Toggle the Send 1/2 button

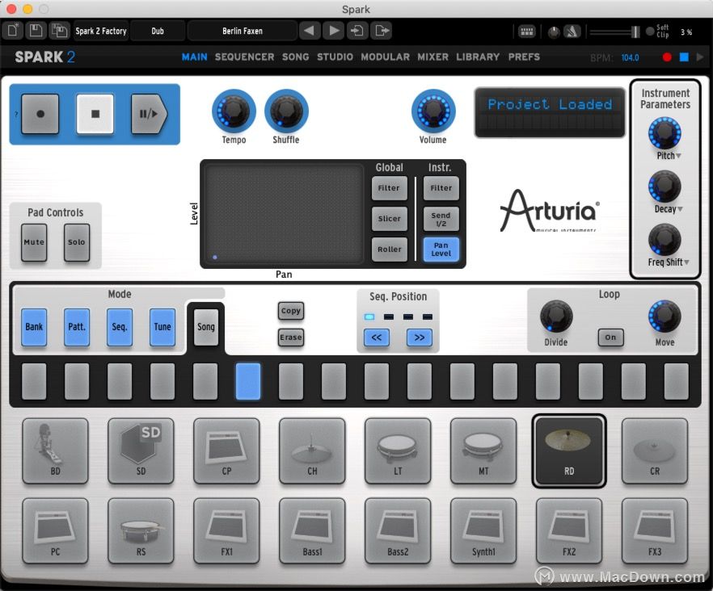(441, 219)
